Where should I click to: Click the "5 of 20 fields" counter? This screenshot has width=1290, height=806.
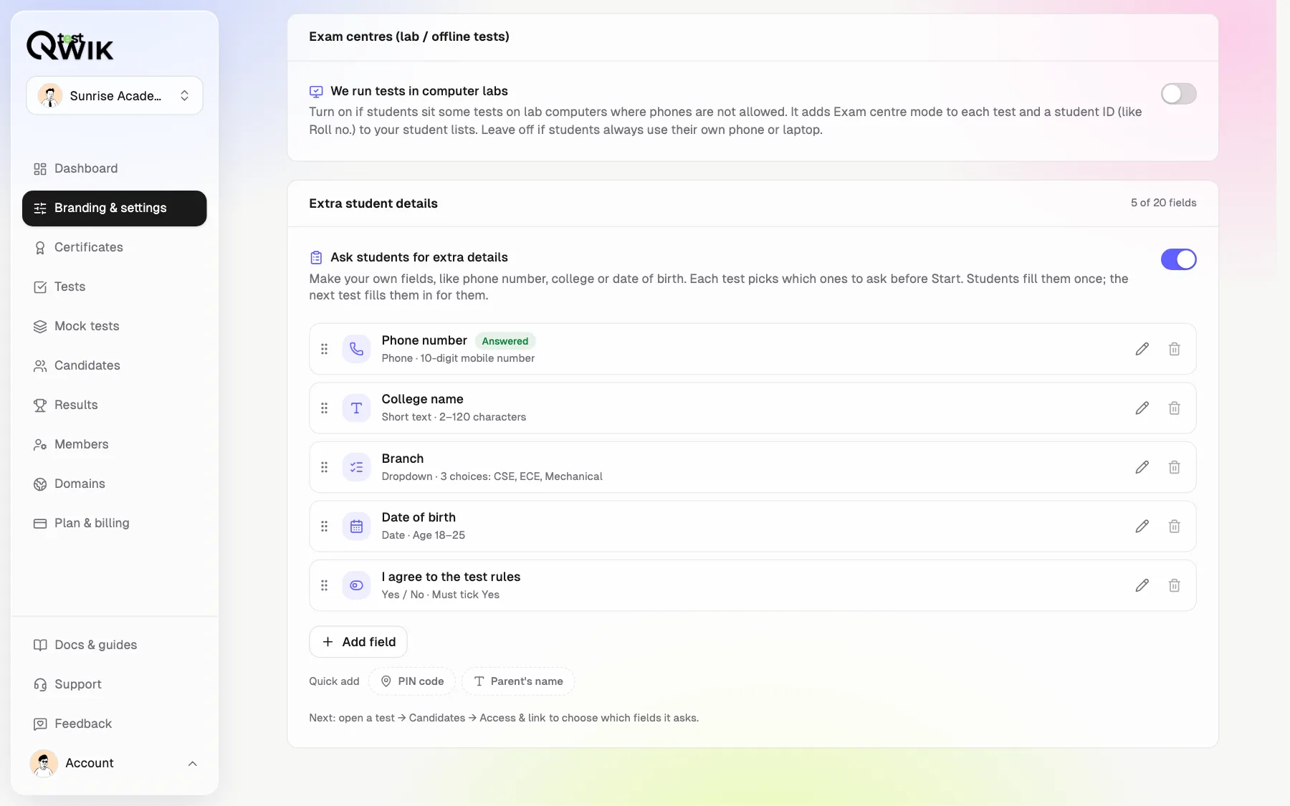point(1164,203)
